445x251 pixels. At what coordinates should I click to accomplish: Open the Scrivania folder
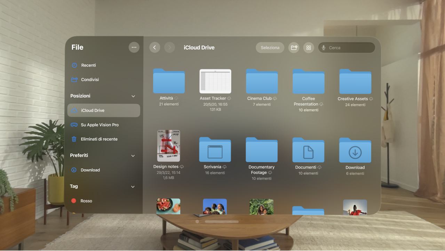[215, 149]
